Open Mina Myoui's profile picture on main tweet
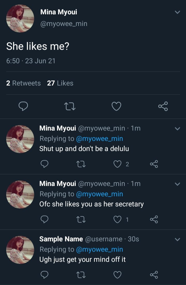This screenshot has width=186, height=285. tap(20, 19)
